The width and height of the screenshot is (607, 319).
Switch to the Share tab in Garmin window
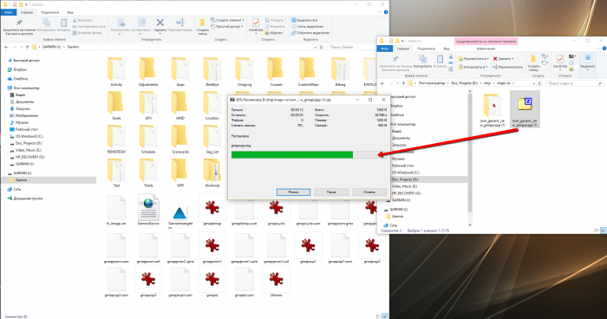click(50, 12)
